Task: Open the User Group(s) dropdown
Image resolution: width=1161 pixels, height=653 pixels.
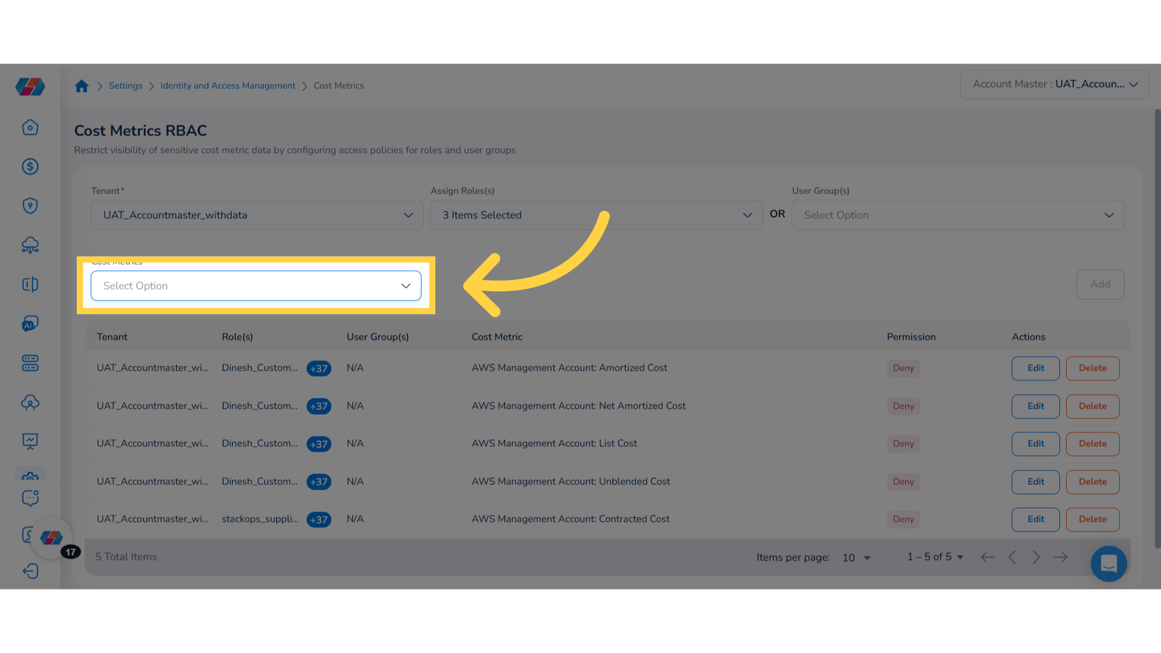Action: tap(958, 215)
